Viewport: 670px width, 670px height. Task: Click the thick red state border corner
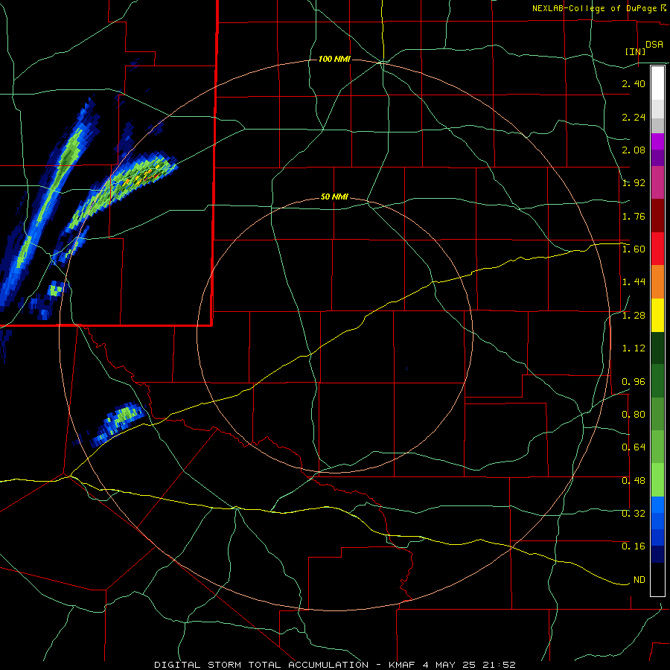coord(212,325)
